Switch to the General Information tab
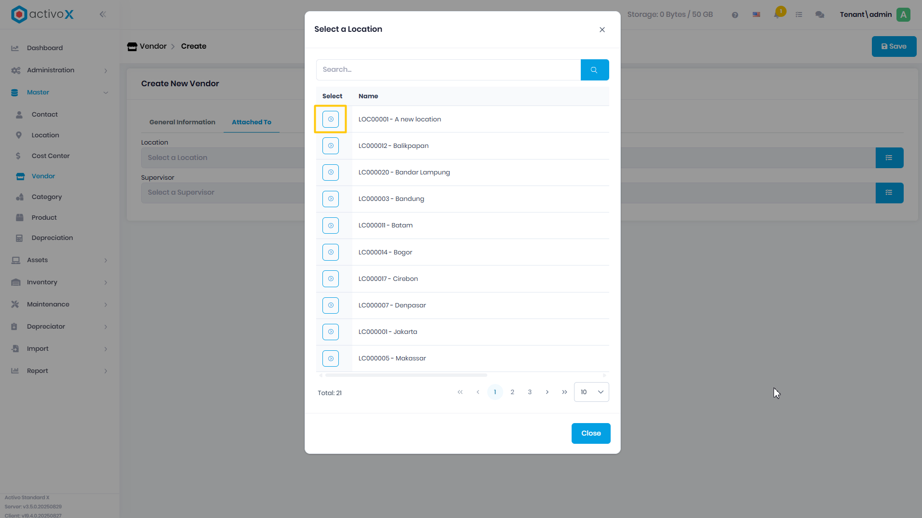The height and width of the screenshot is (518, 922). click(182, 122)
